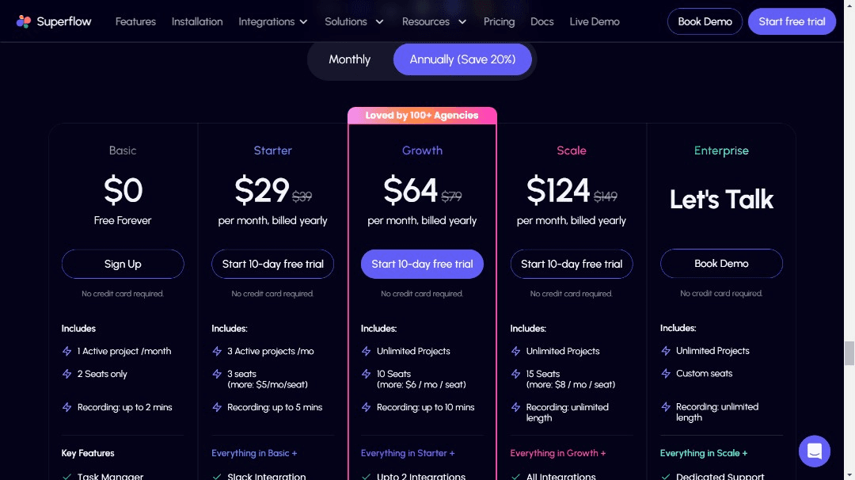This screenshot has height=480, width=855.
Task: Click the Superflow logo icon
Action: (x=23, y=21)
